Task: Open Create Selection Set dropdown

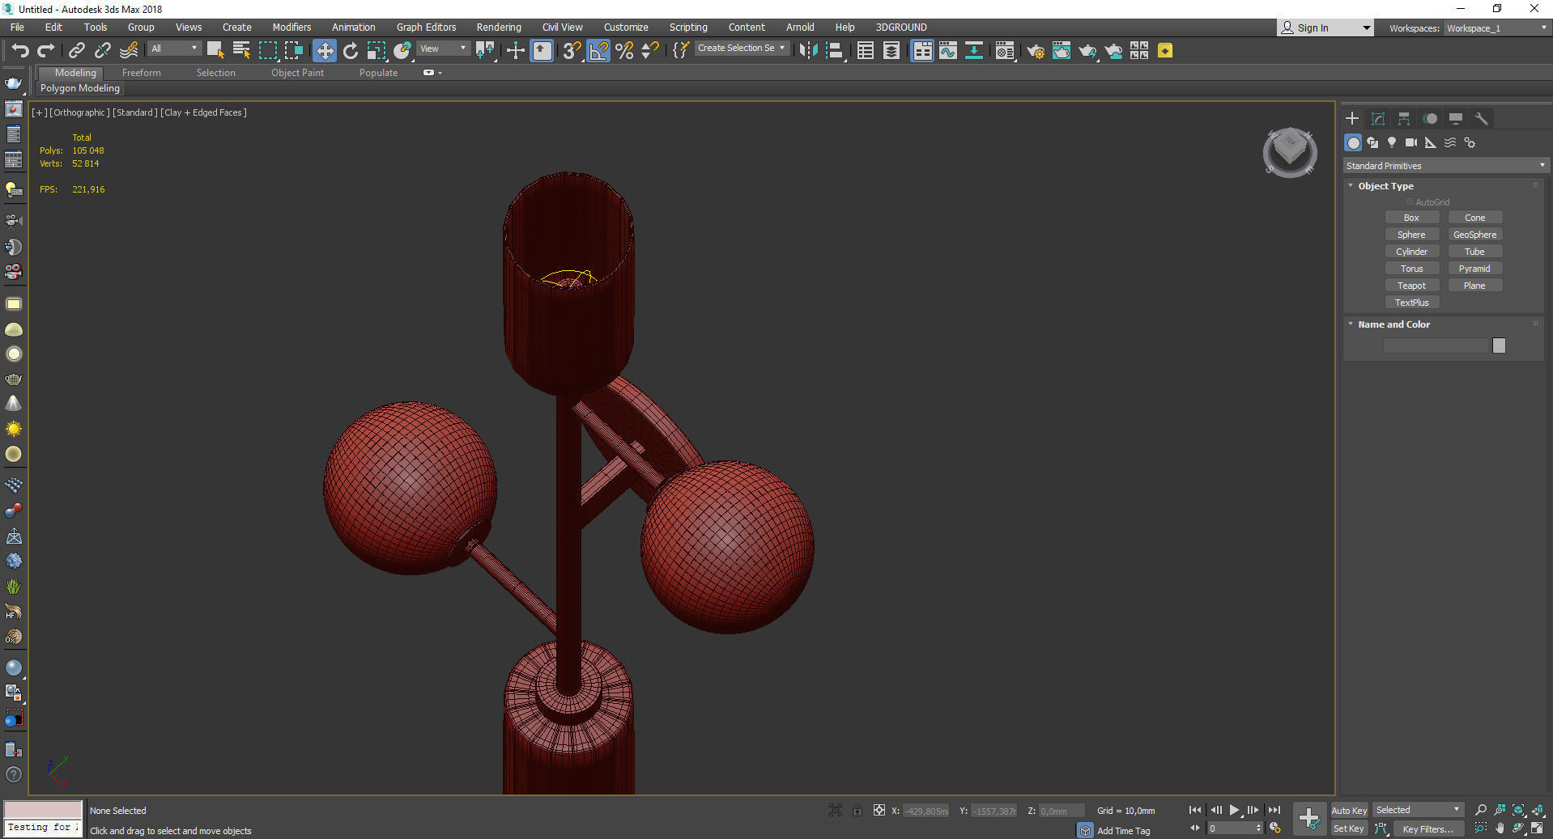Action: pyautogui.click(x=741, y=49)
